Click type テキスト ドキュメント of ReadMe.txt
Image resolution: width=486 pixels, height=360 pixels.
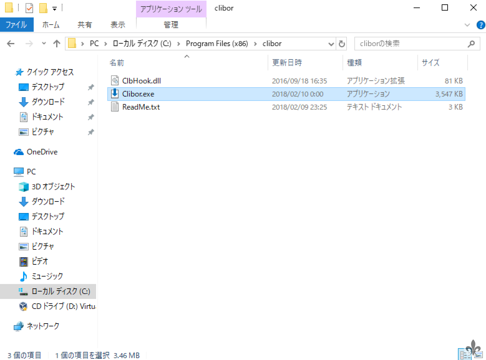click(374, 107)
